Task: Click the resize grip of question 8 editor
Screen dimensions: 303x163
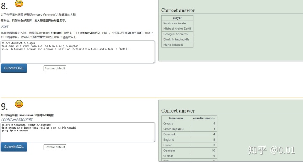Action: click(x=154, y=62)
